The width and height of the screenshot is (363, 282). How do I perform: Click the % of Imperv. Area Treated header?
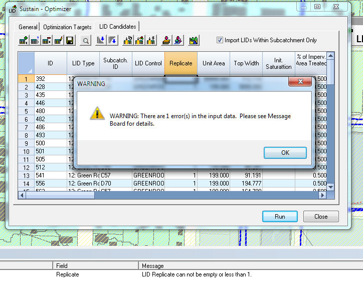click(311, 63)
